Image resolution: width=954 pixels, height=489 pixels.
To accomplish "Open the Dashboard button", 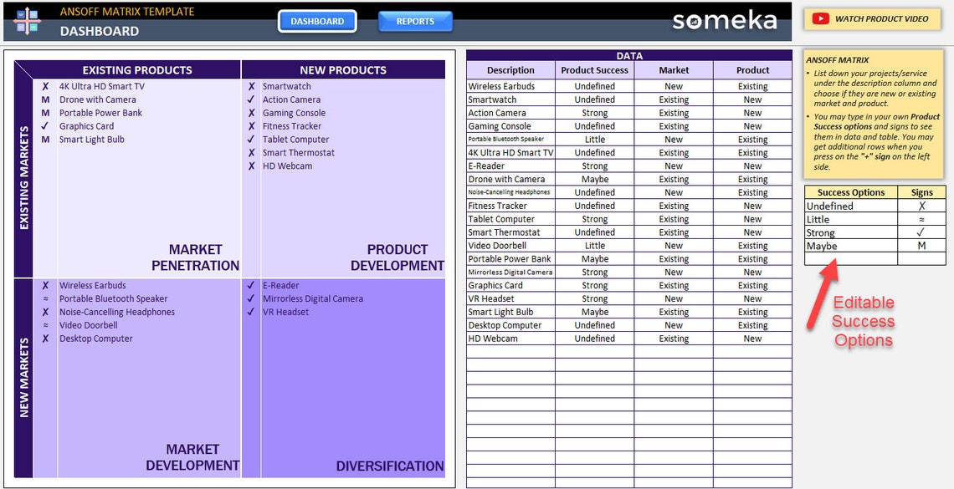I will (317, 21).
